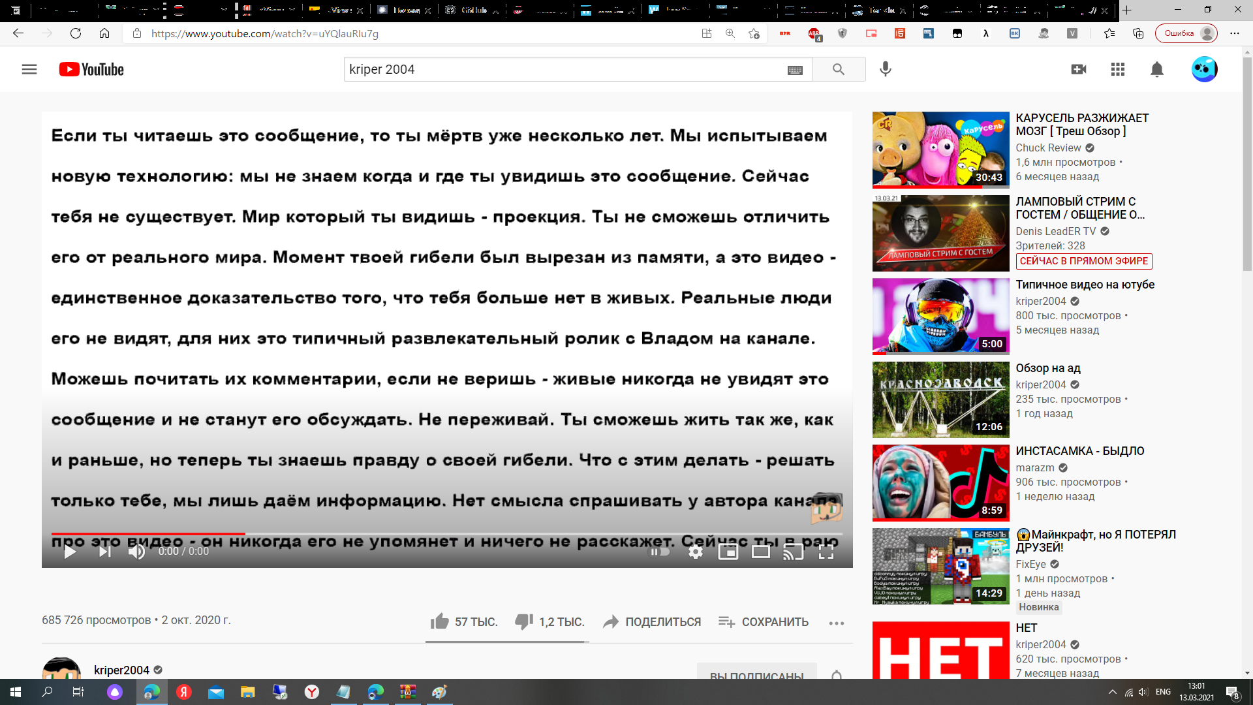Image resolution: width=1253 pixels, height=705 pixels.
Task: Open Mail app from the taskbar
Action: tap(216, 692)
